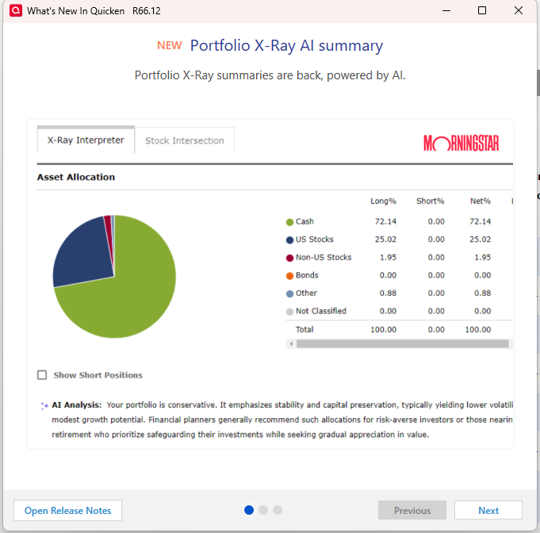The height and width of the screenshot is (533, 540).
Task: Maximize the What's New In Quicken window
Action: [482, 10]
